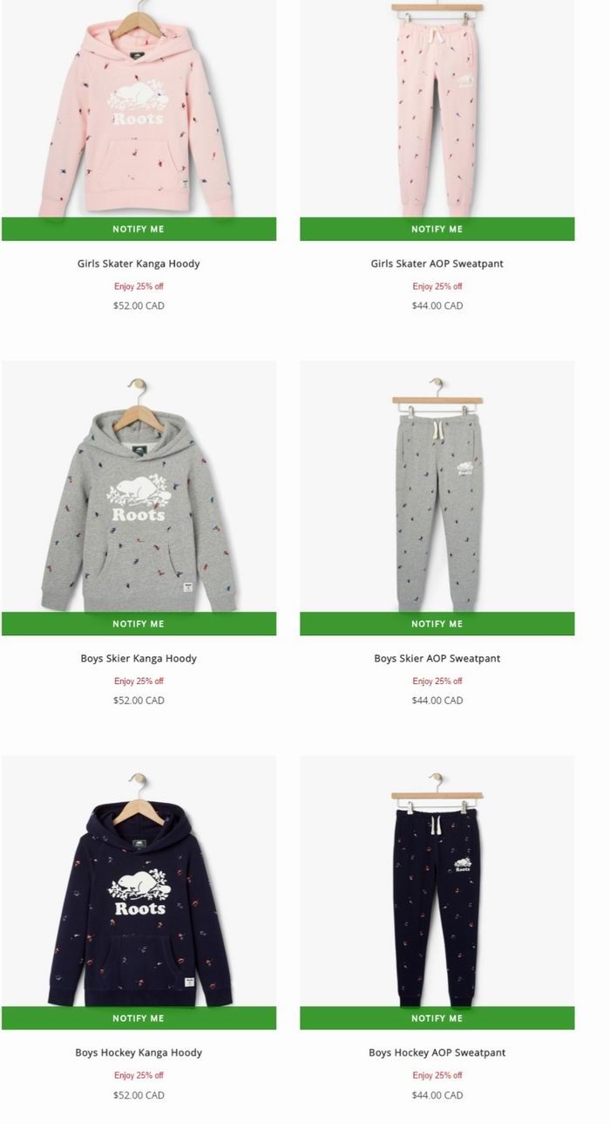The width and height of the screenshot is (610, 1124).
Task: Click Notify Me under Girls Skater Kanga Hoody
Action: (139, 229)
